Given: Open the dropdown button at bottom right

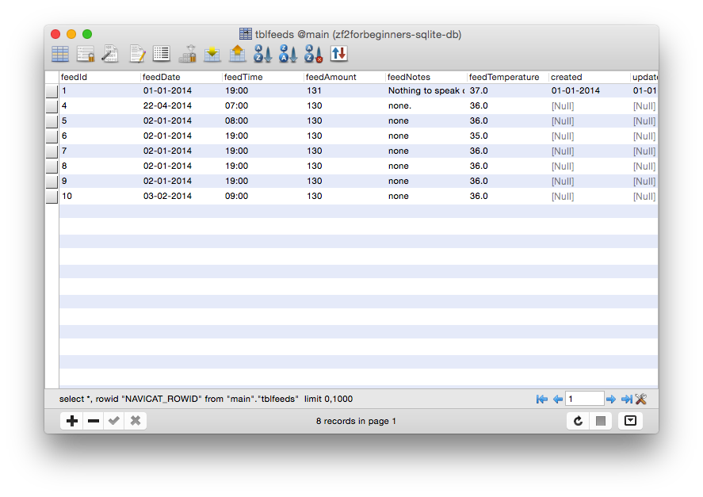Looking at the screenshot, I should 630,421.
